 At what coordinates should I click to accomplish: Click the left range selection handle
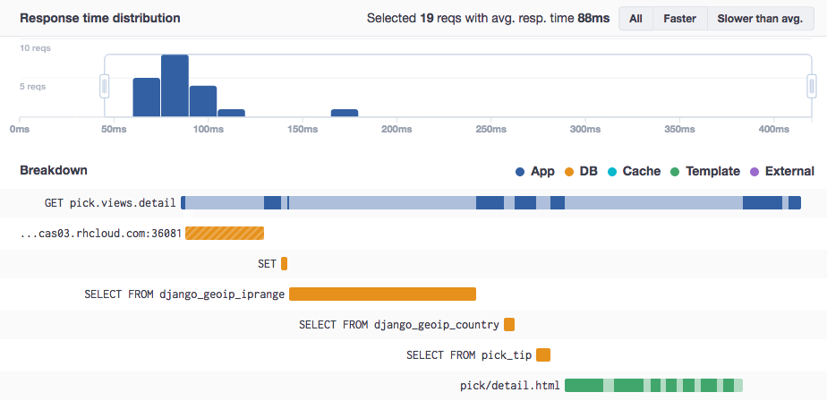105,86
